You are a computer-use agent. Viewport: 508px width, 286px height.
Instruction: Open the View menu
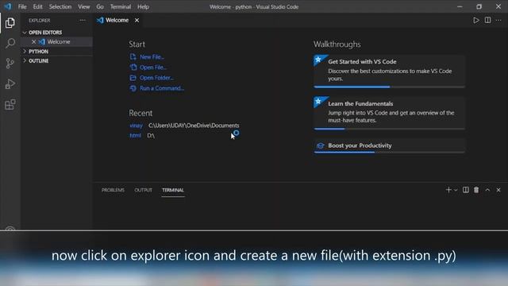pyautogui.click(x=83, y=6)
